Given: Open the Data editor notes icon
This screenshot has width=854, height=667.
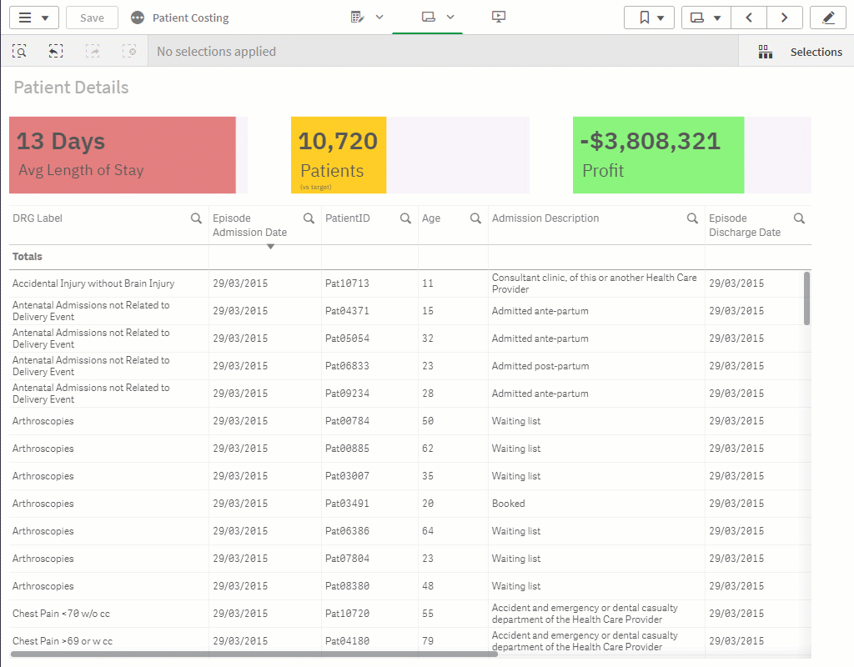Looking at the screenshot, I should 357,18.
